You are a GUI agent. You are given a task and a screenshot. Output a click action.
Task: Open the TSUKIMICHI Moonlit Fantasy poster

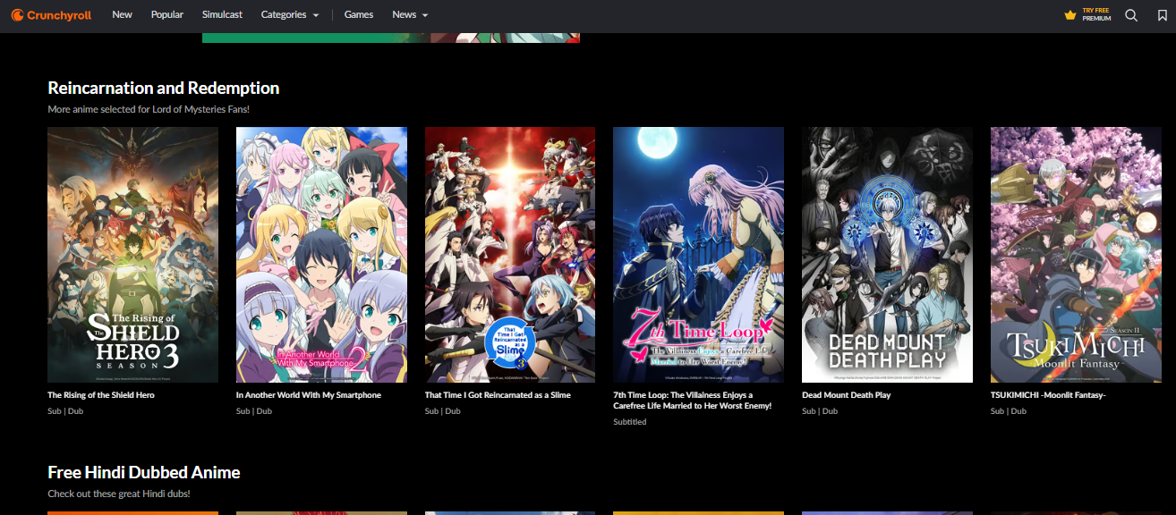(x=1076, y=255)
